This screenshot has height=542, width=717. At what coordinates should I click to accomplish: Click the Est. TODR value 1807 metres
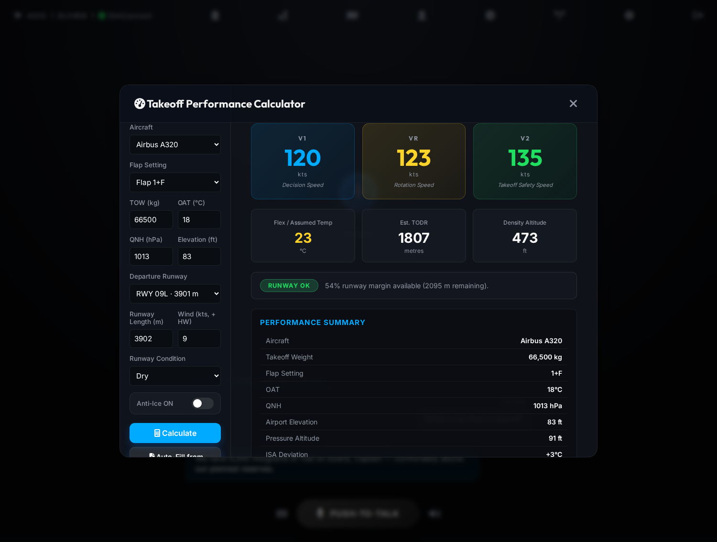tap(414, 238)
